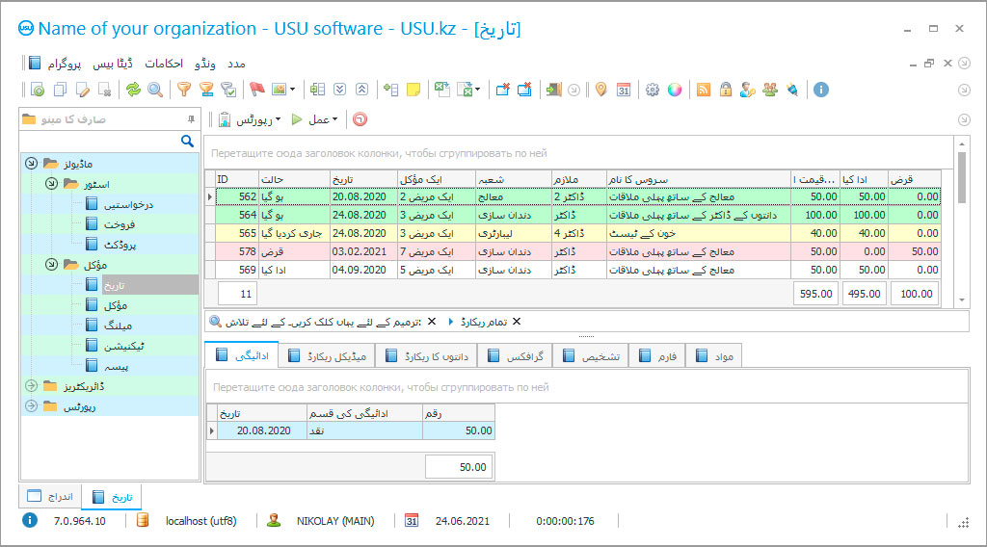The height and width of the screenshot is (547, 987).
Task: Select the table row with ID 578
Action: (x=578, y=251)
